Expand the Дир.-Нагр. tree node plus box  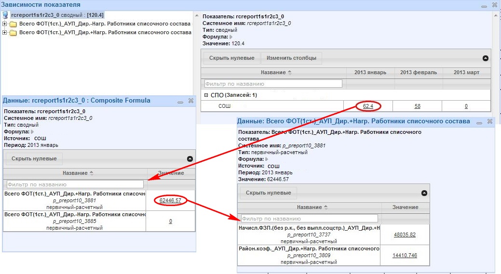tap(4, 24)
